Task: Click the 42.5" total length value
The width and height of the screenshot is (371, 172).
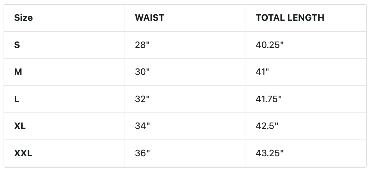Action: (x=267, y=126)
